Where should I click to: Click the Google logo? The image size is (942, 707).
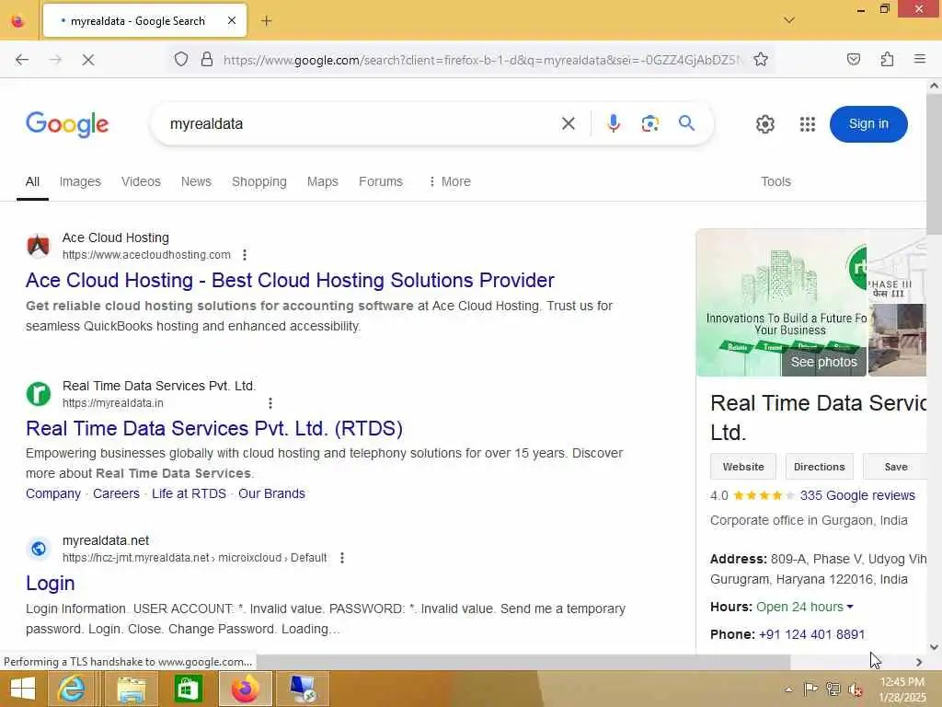(66, 124)
